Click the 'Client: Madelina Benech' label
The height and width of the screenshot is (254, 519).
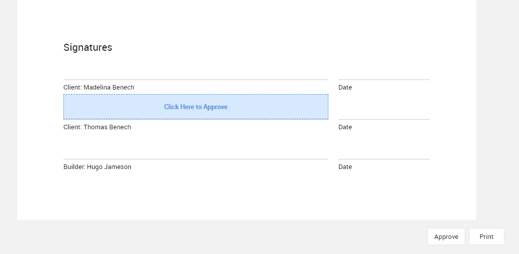click(99, 88)
